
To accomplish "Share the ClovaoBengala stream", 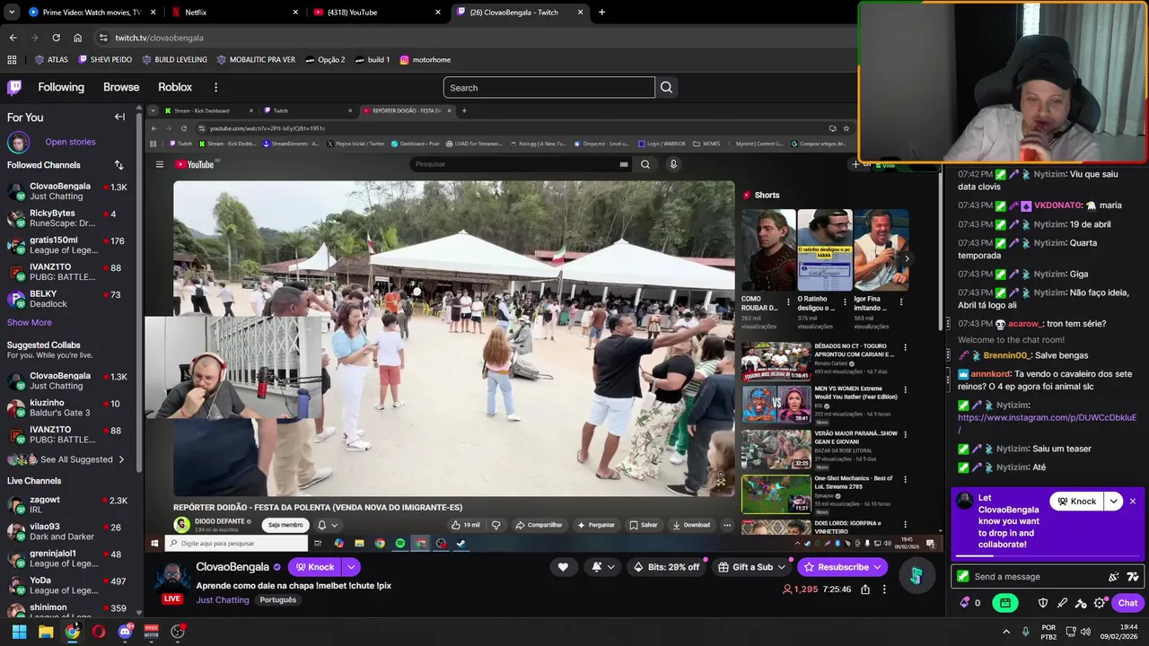I will (x=865, y=589).
